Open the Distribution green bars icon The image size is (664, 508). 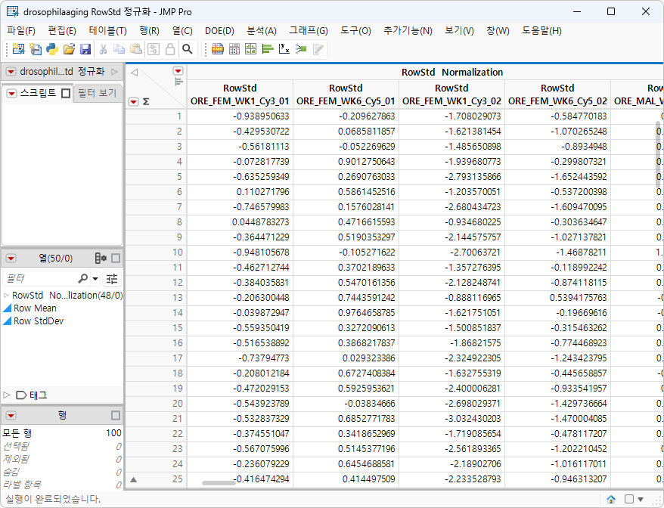[x=268, y=49]
